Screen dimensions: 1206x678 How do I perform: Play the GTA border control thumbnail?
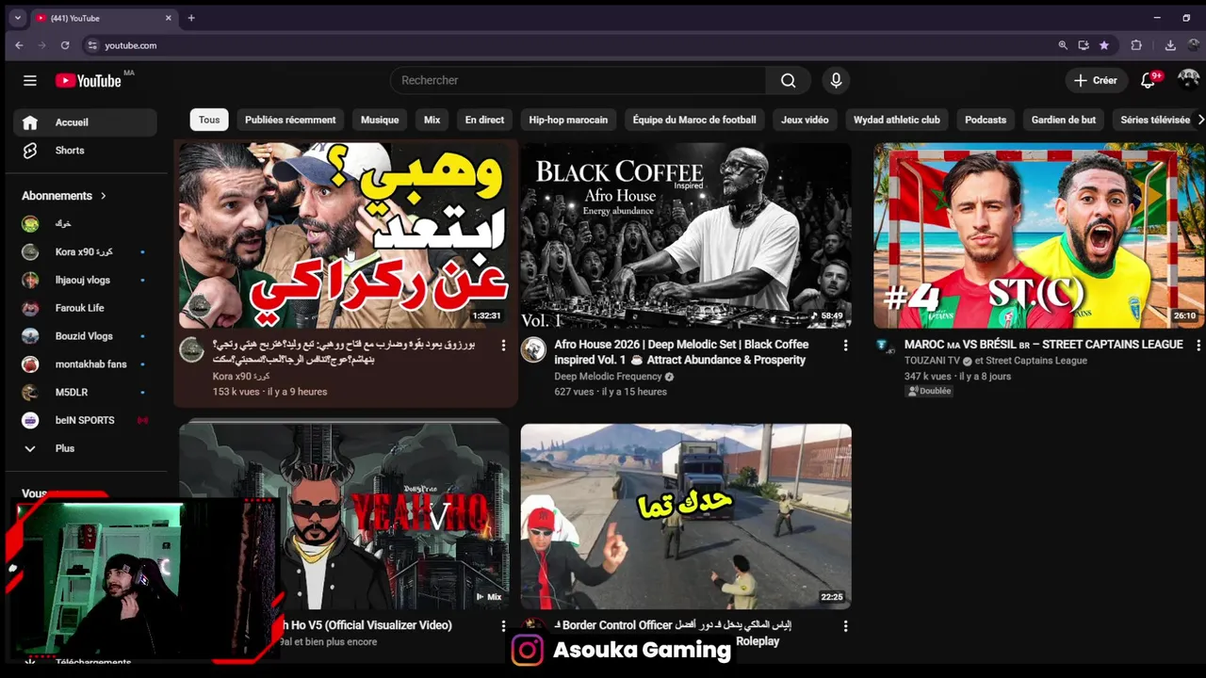pyautogui.click(x=686, y=516)
